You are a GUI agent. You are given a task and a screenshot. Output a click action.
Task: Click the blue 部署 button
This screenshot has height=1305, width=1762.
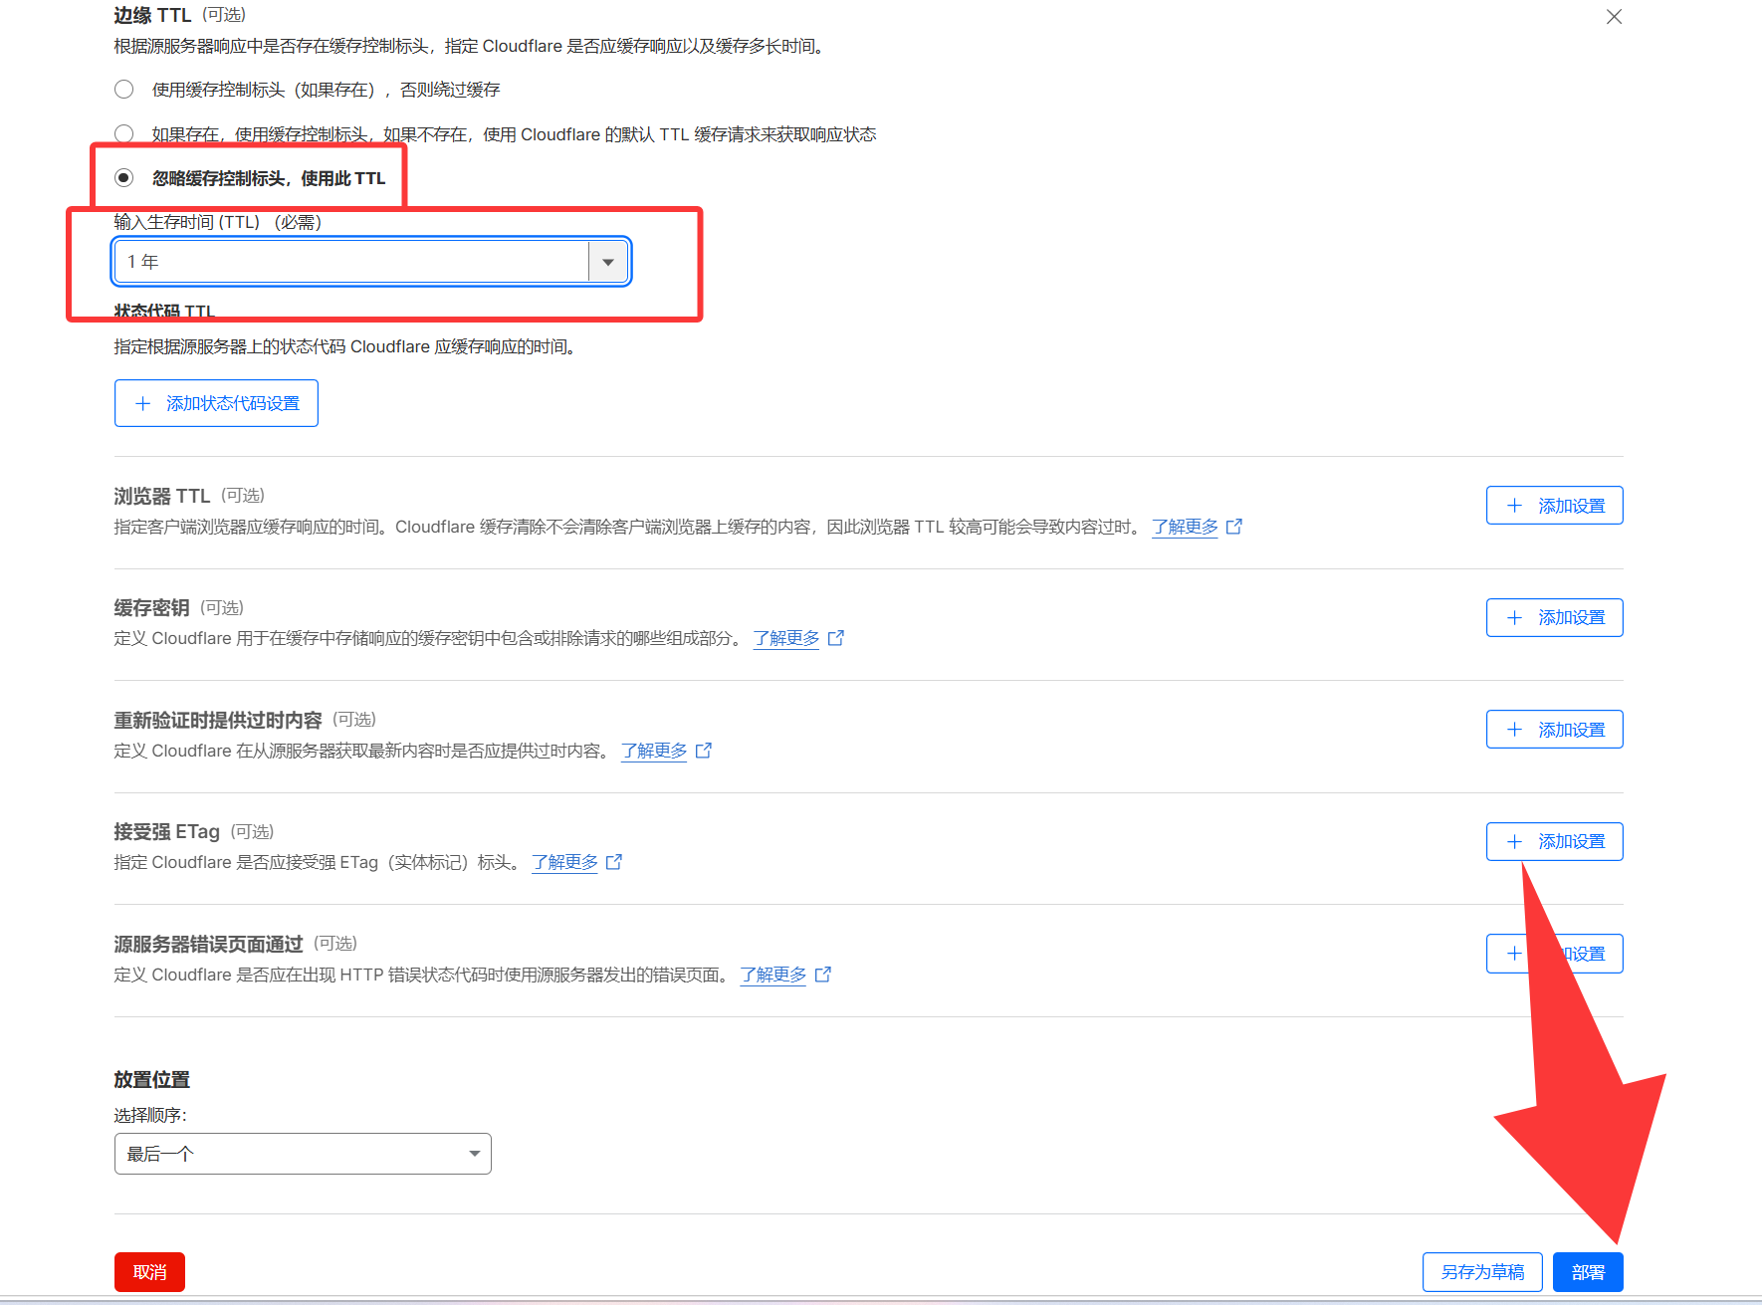(1587, 1272)
